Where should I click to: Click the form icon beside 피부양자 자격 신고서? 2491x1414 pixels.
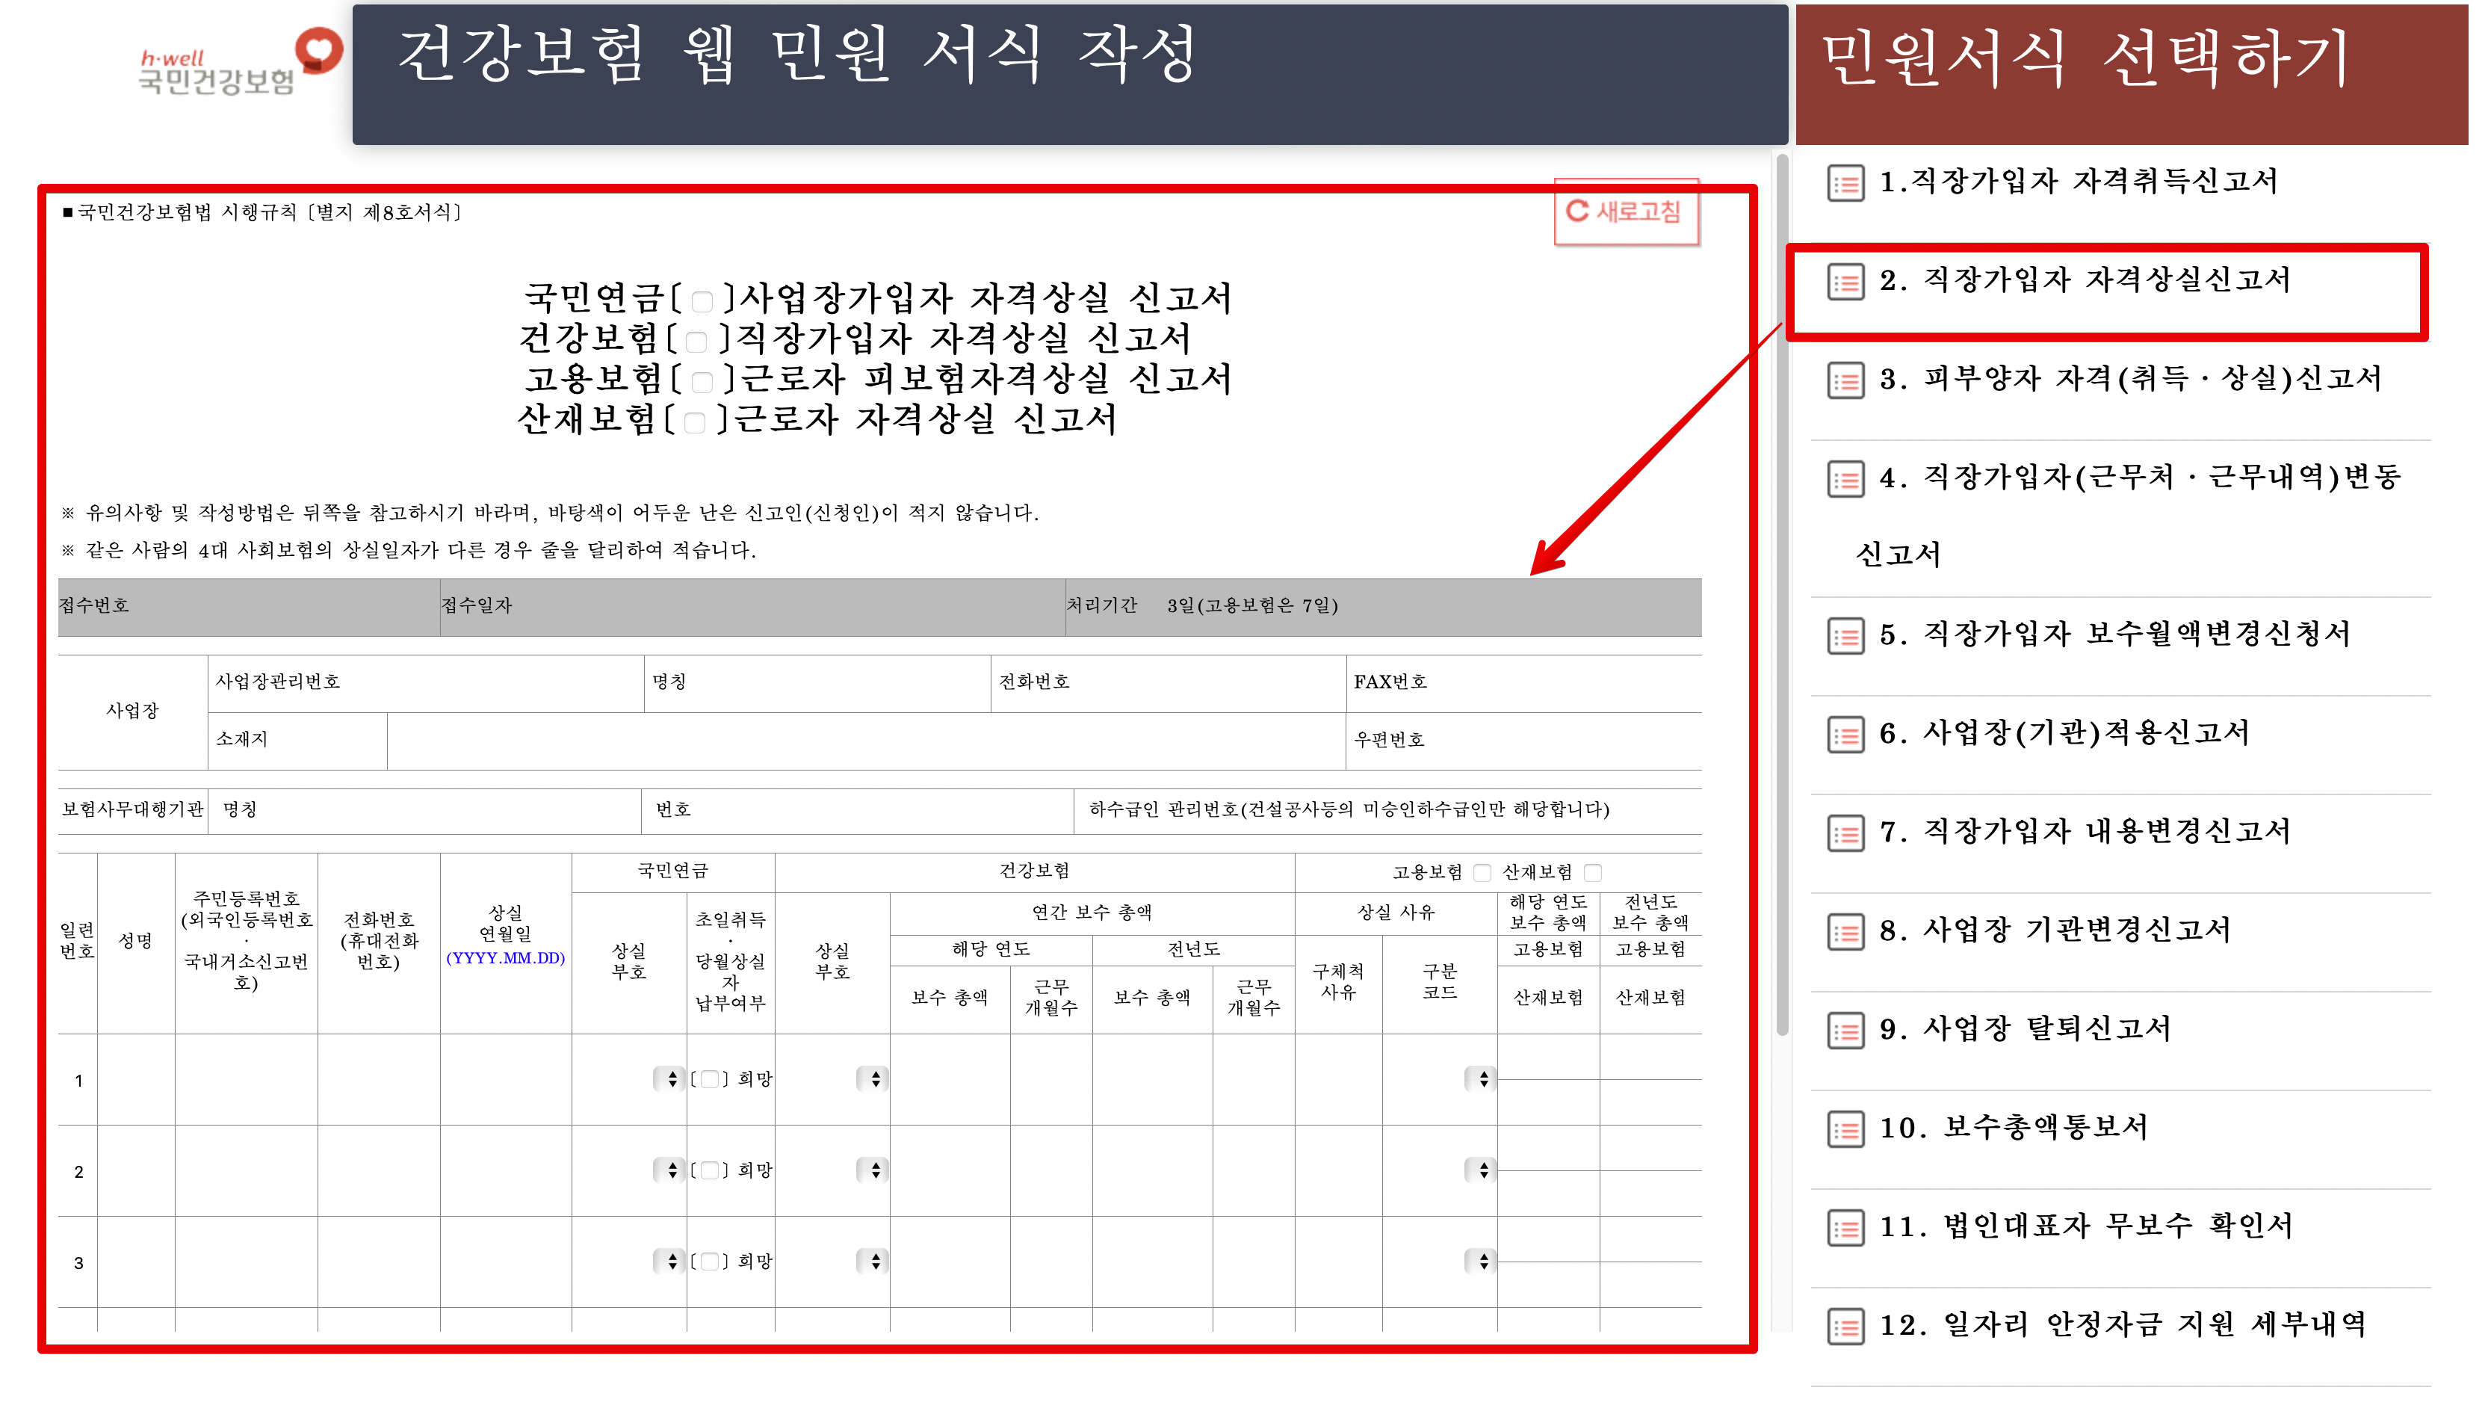coord(1845,380)
